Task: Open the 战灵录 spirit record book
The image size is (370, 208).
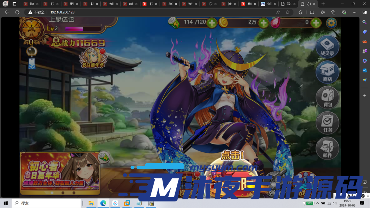Action: [x=327, y=46]
